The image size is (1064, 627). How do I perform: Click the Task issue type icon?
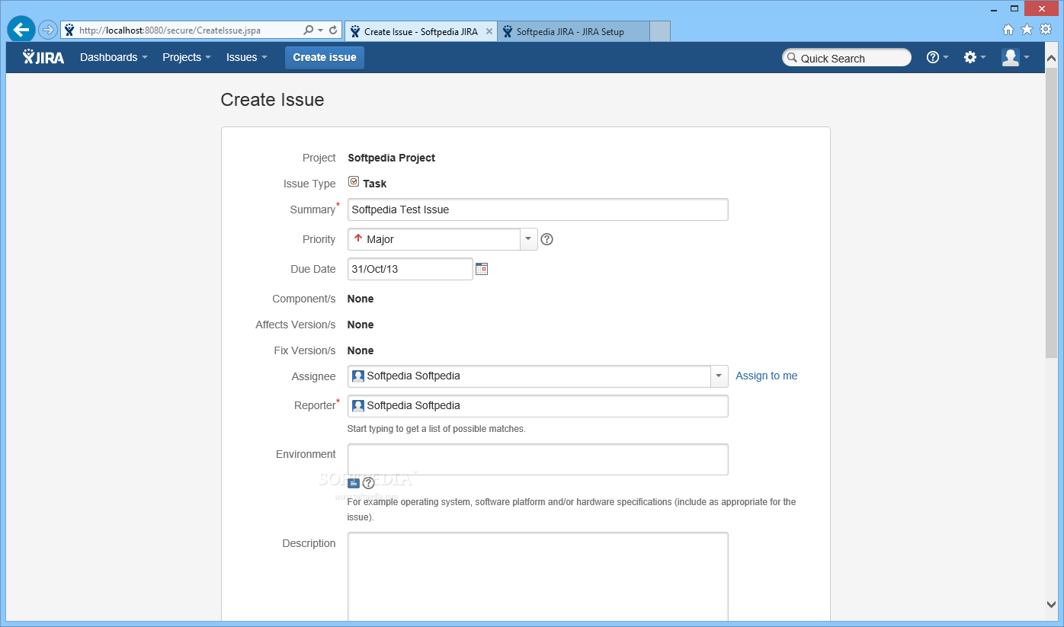[x=354, y=182]
